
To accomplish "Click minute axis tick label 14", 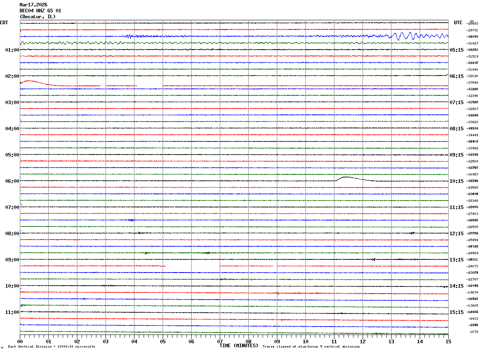I will click(420, 341).
